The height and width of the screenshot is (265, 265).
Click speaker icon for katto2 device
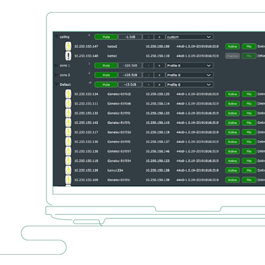point(68,46)
